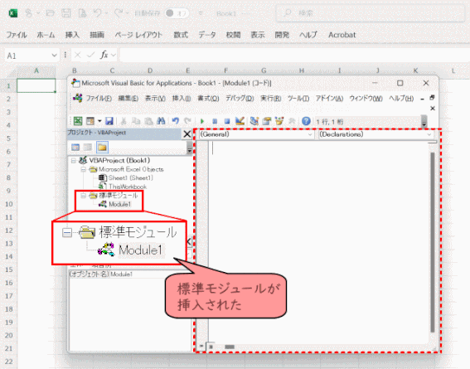Select Excel column A header
The height and width of the screenshot is (369, 470).
pos(36,71)
